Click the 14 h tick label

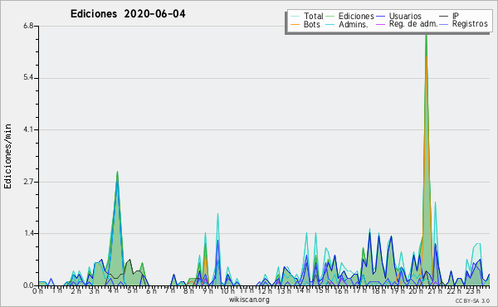[x=303, y=290]
